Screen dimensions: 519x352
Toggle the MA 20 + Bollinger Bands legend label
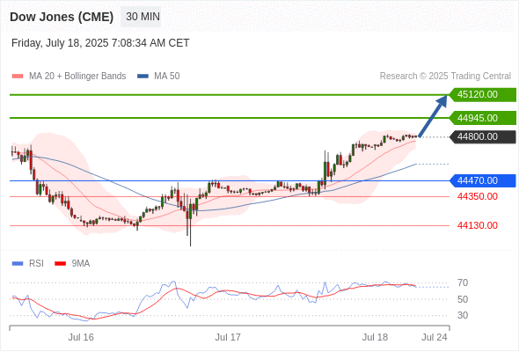point(77,77)
